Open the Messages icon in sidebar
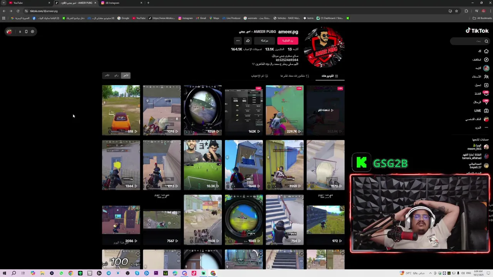 click(x=486, y=102)
